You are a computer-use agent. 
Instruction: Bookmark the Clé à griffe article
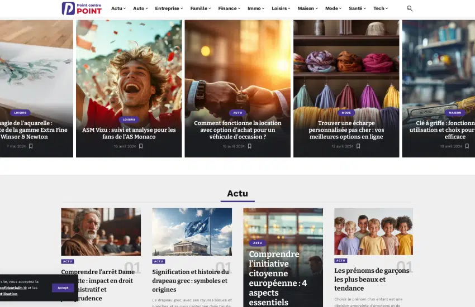(x=467, y=146)
